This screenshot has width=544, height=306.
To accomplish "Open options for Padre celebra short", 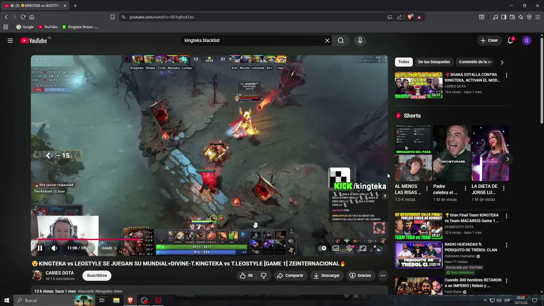I will click(465, 188).
